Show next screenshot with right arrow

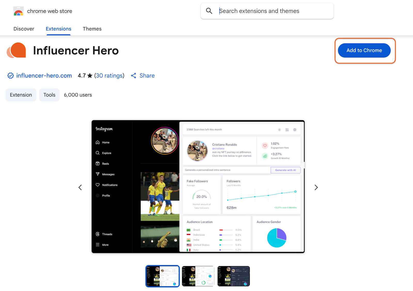point(316,187)
